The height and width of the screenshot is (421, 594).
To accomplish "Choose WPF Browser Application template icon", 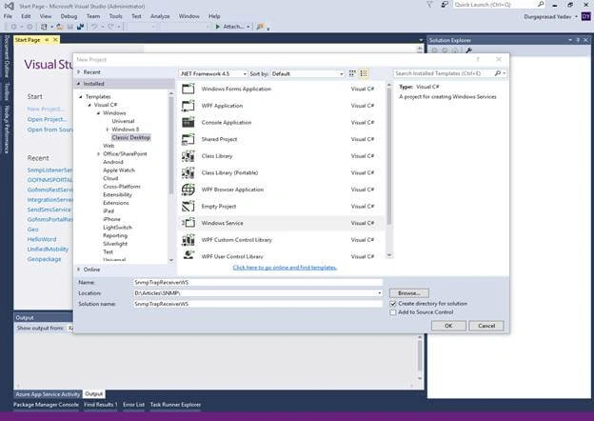I will click(x=188, y=190).
